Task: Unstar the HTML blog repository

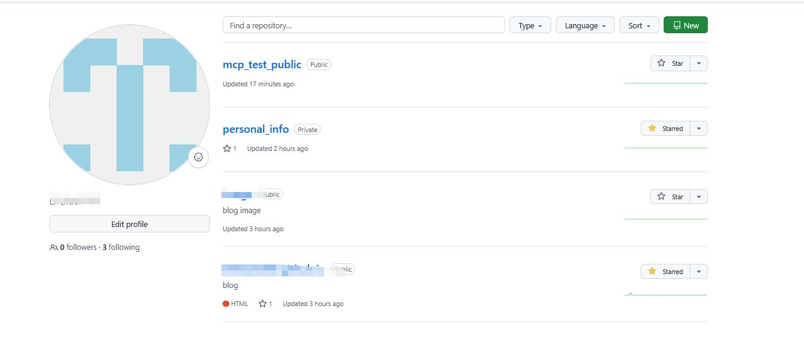Action: tap(665, 272)
